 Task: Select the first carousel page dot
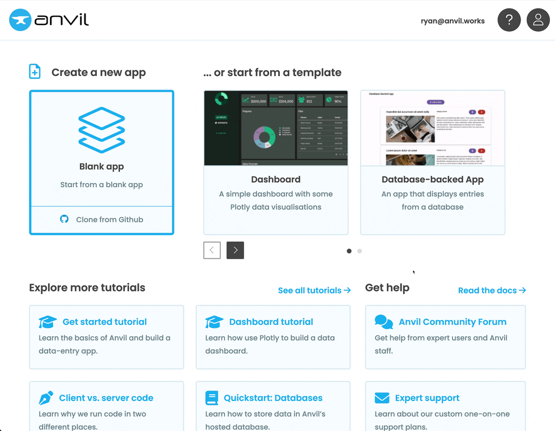pos(349,251)
